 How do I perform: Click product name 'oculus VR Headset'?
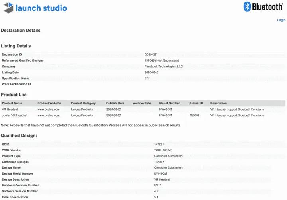click(x=14, y=115)
